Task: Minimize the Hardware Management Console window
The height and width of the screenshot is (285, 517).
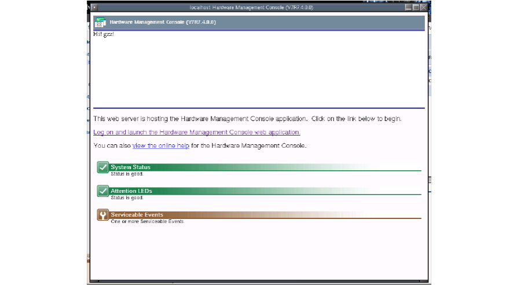Action: 408,8
